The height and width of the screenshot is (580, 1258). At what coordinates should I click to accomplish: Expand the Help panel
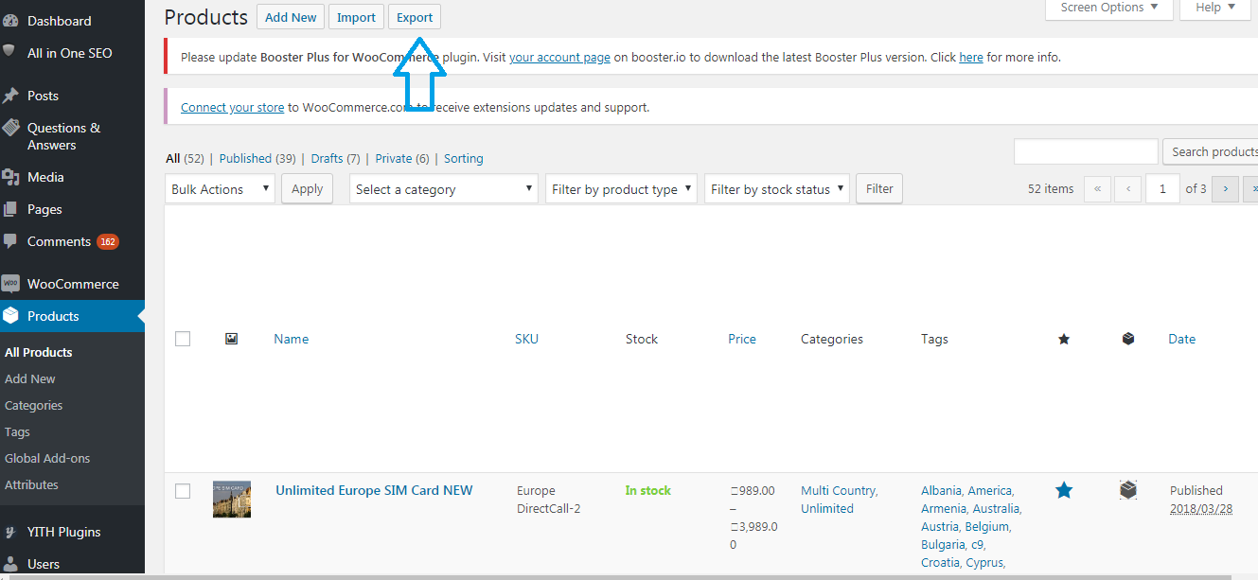tap(1214, 9)
